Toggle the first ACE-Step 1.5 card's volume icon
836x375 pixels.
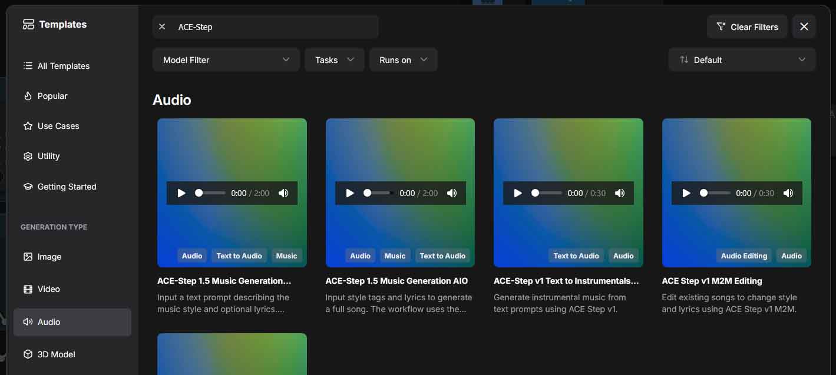click(x=283, y=193)
